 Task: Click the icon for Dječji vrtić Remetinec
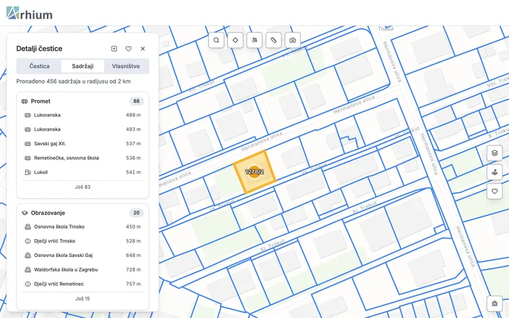point(28,284)
